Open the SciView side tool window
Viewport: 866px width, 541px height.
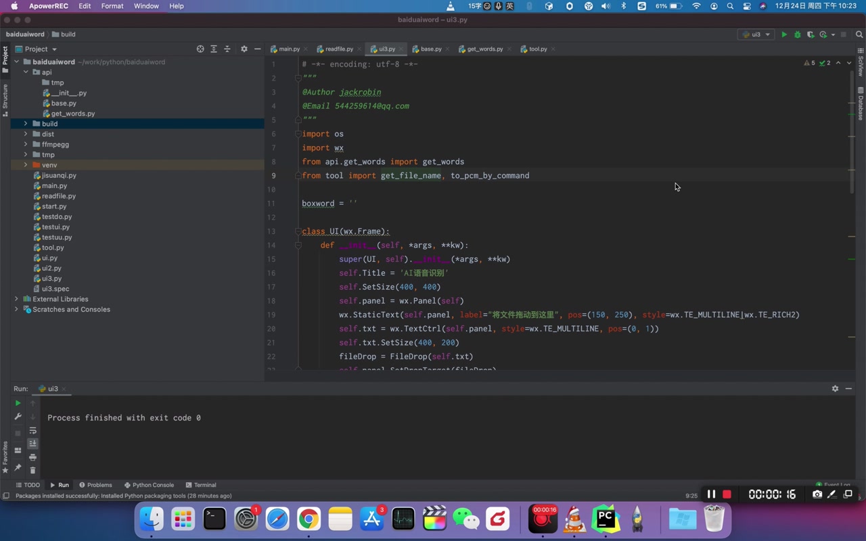point(861,62)
